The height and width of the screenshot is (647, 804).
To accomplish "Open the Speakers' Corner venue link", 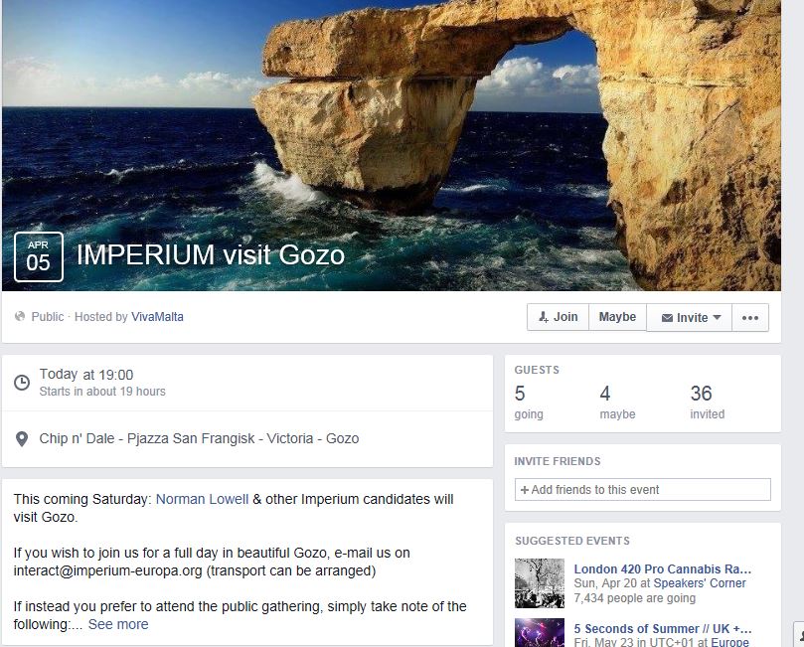I will click(700, 583).
